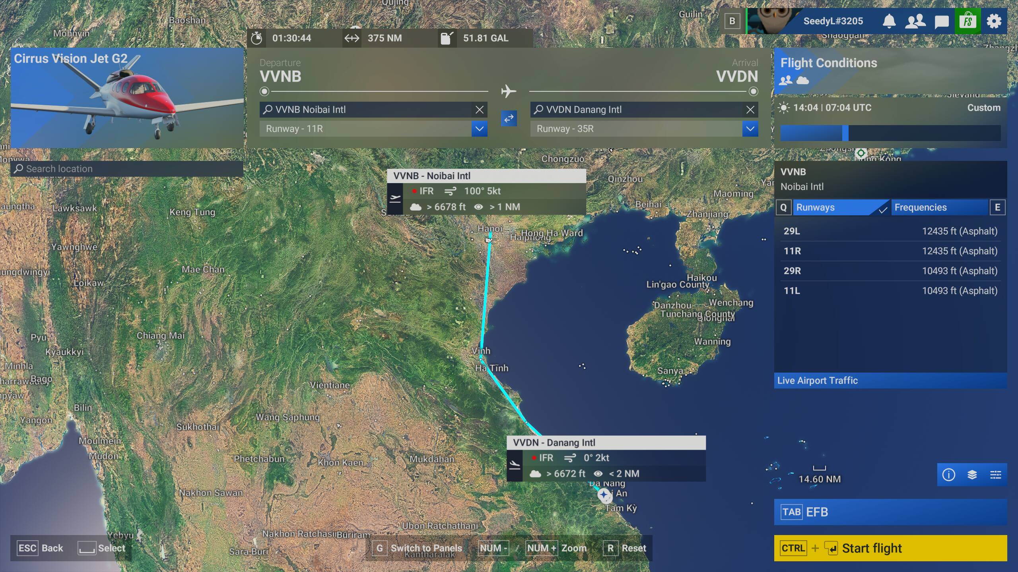The width and height of the screenshot is (1018, 572).
Task: Open the friends list icon
Action: [x=915, y=21]
